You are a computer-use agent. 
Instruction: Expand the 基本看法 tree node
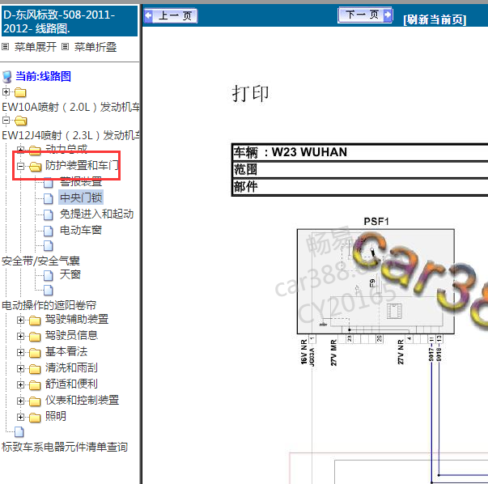(x=20, y=352)
